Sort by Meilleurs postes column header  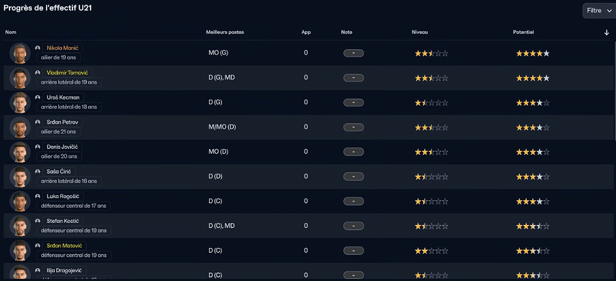tap(225, 32)
